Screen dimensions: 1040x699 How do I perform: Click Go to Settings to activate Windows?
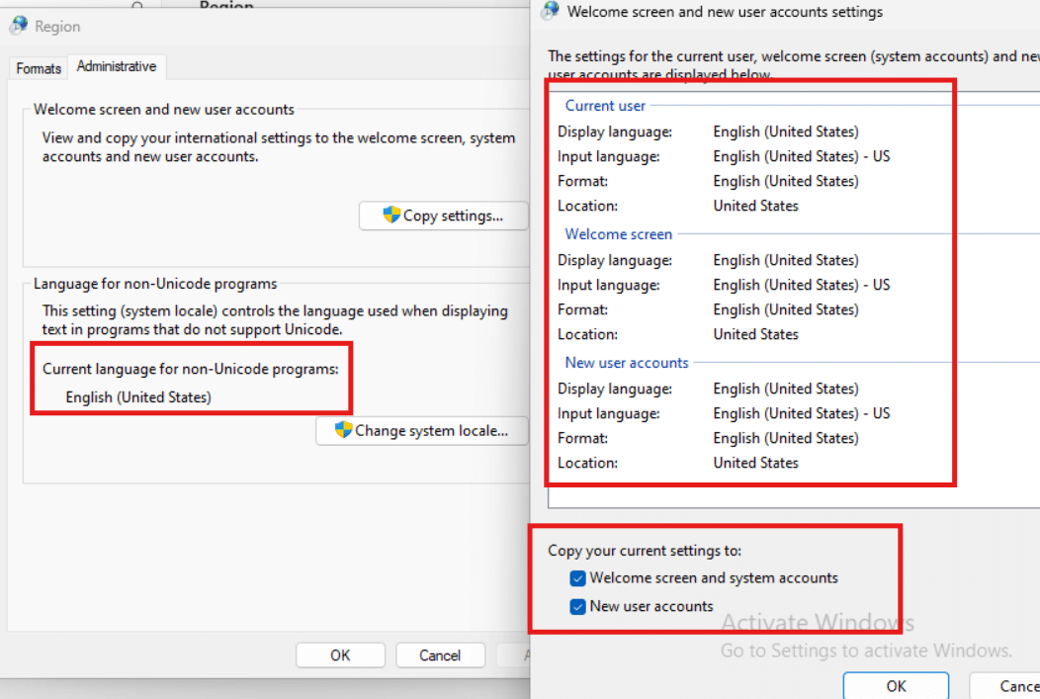tap(867, 651)
